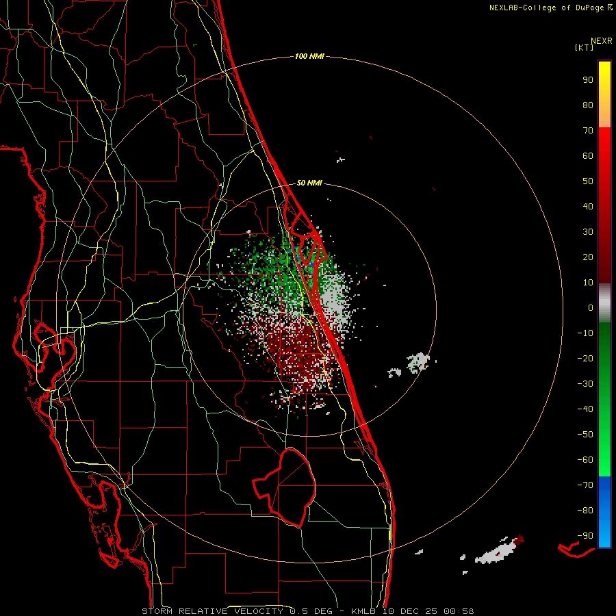
Task: Click the 20 value on the velocity scale
Action: [588, 257]
